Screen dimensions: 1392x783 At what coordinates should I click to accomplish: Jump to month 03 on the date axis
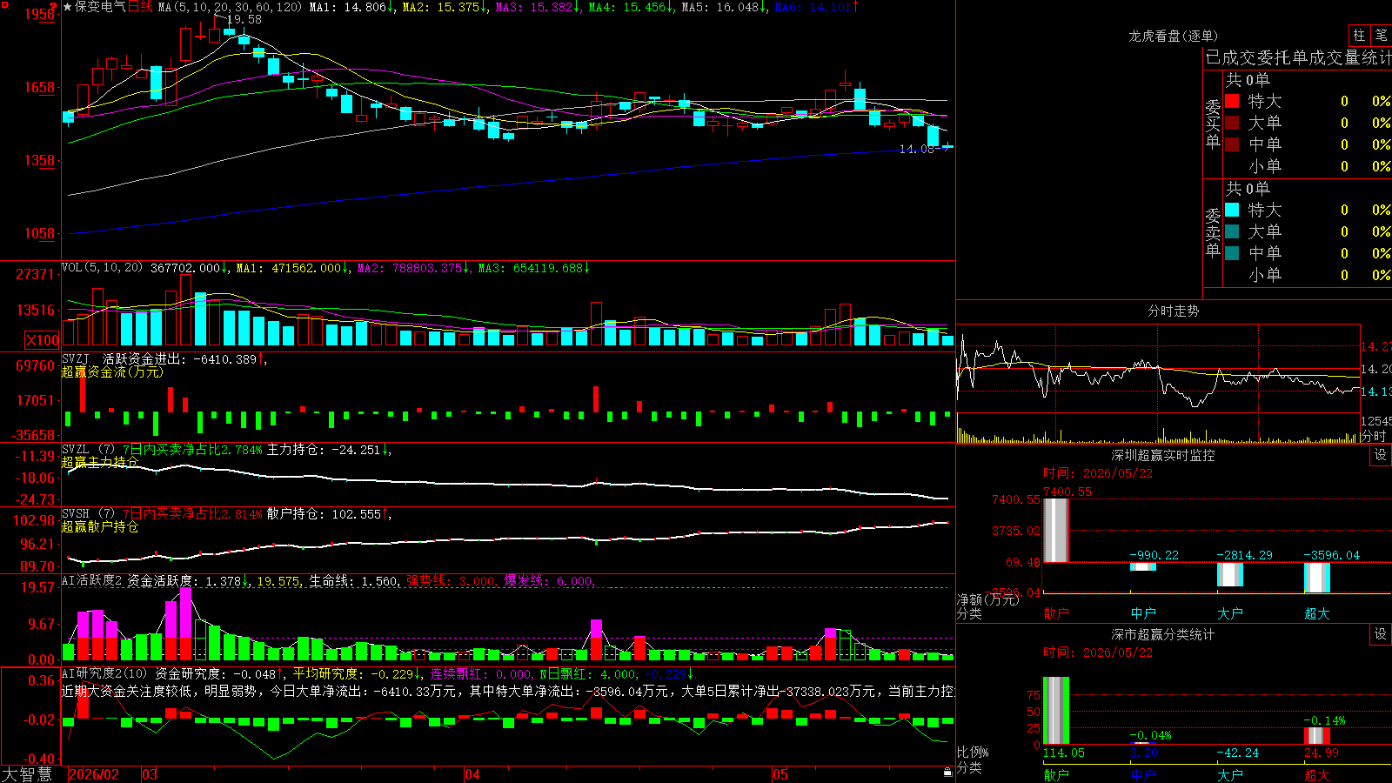coord(150,774)
